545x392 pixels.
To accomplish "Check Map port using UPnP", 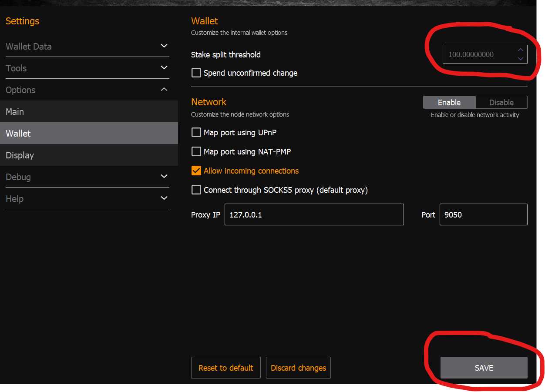I will pyautogui.click(x=196, y=133).
